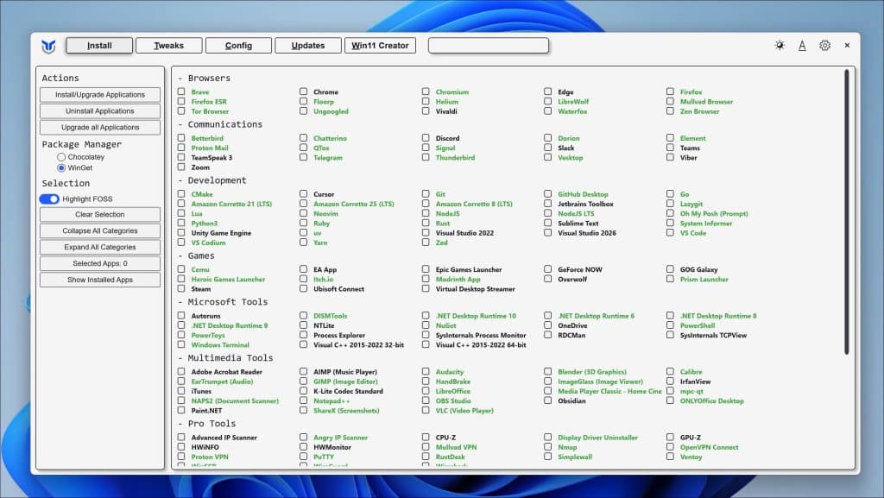Click the ONLYOffice Desktop label
884x498 pixels.
coord(711,401)
